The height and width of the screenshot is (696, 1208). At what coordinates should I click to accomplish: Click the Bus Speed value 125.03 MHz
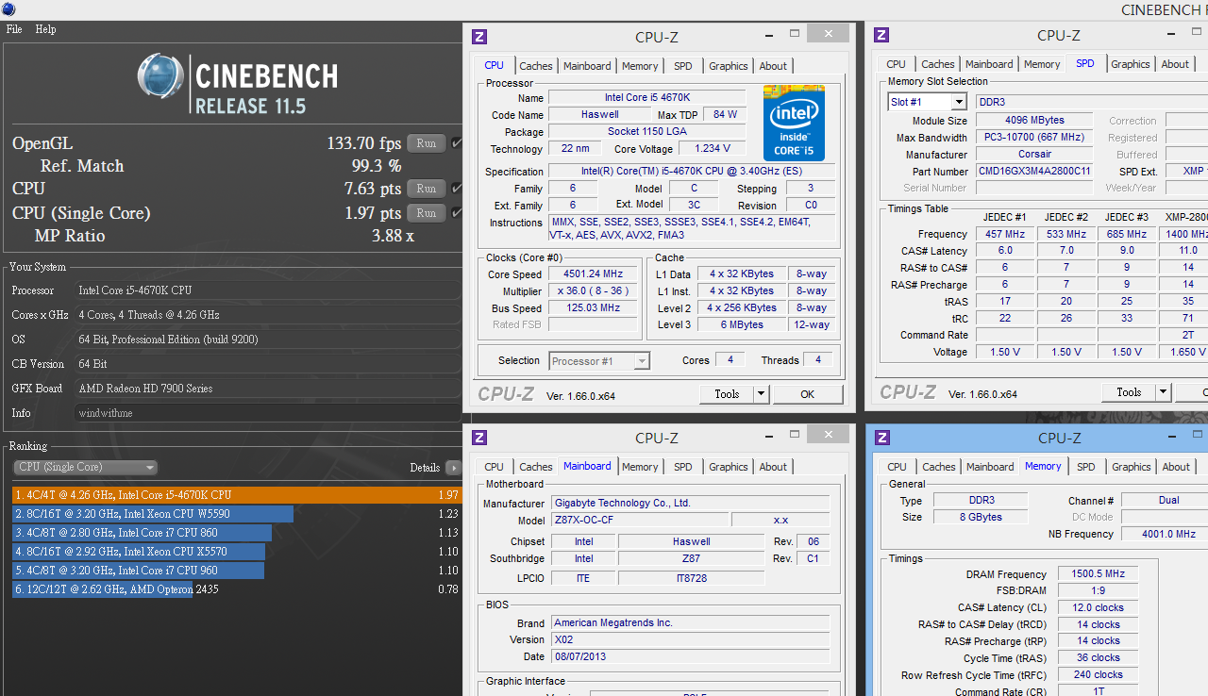[x=592, y=308]
